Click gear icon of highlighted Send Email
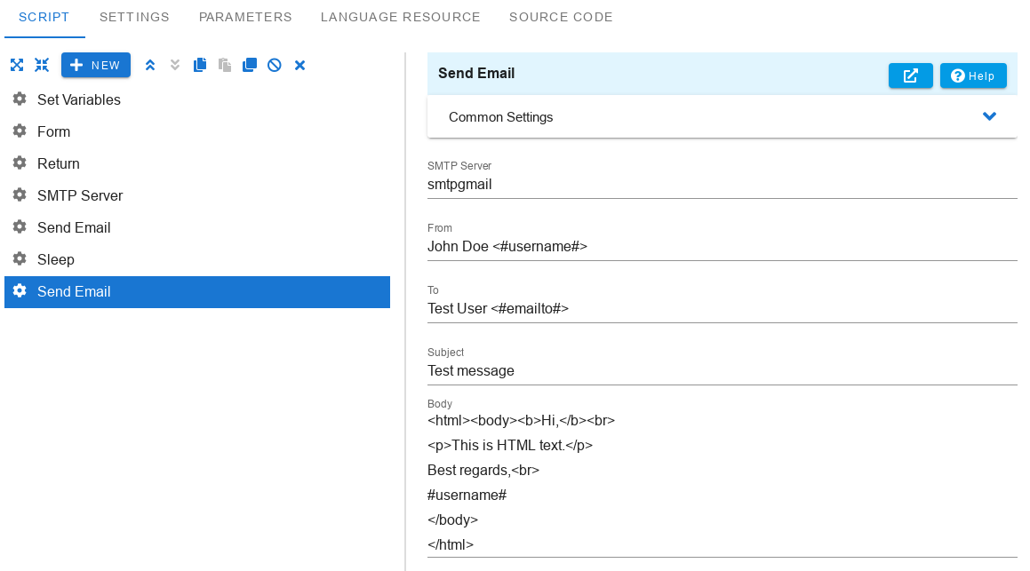The image size is (1030, 571). point(20,290)
